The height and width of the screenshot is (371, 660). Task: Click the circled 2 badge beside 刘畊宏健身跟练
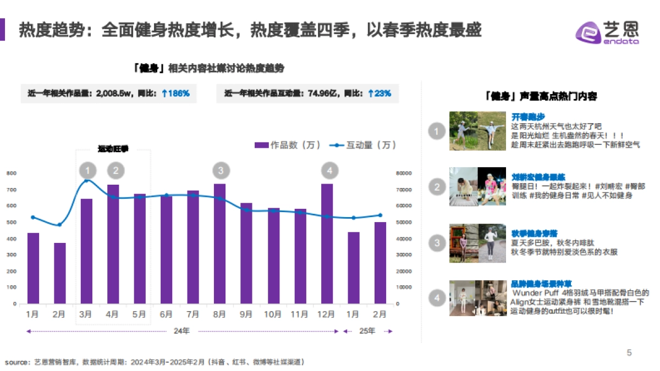click(x=436, y=187)
